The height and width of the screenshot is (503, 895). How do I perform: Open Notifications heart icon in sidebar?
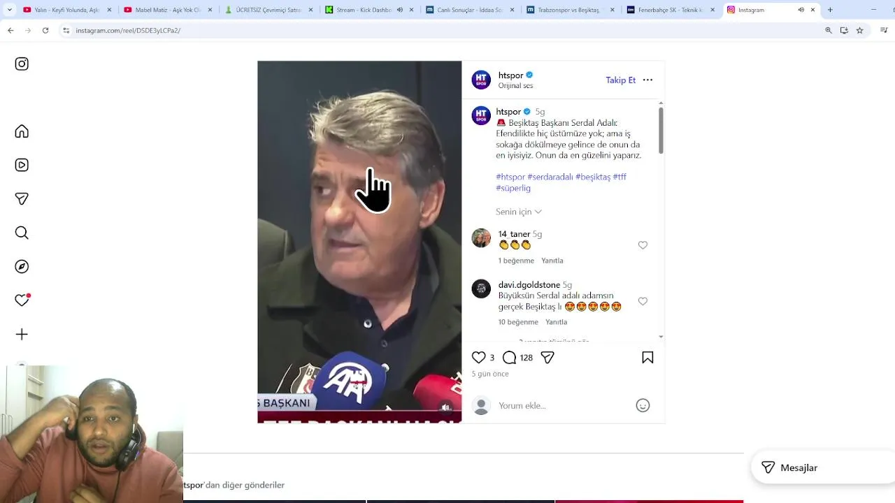click(x=22, y=300)
